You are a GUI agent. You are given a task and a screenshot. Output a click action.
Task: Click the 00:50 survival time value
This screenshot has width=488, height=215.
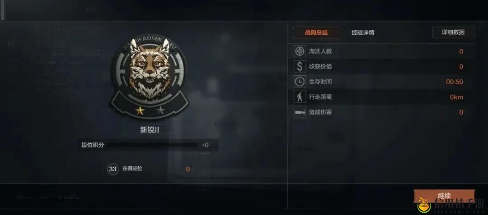coord(455,82)
